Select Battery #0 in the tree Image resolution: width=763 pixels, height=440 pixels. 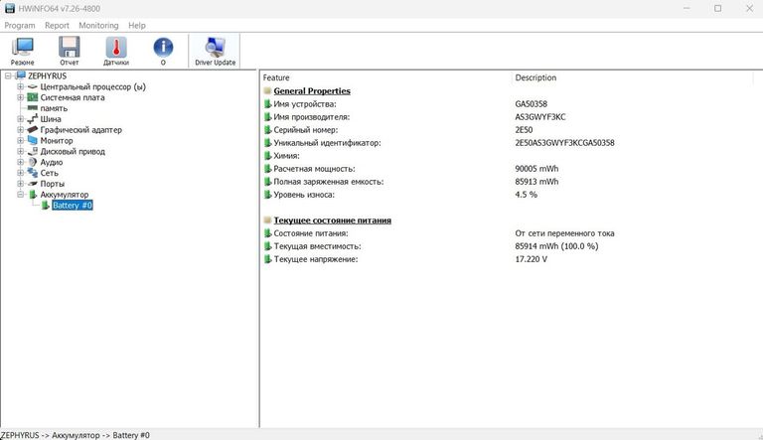(x=72, y=206)
